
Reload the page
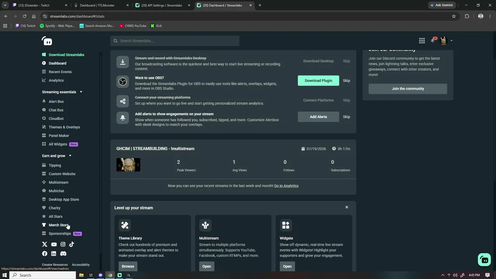24,16
